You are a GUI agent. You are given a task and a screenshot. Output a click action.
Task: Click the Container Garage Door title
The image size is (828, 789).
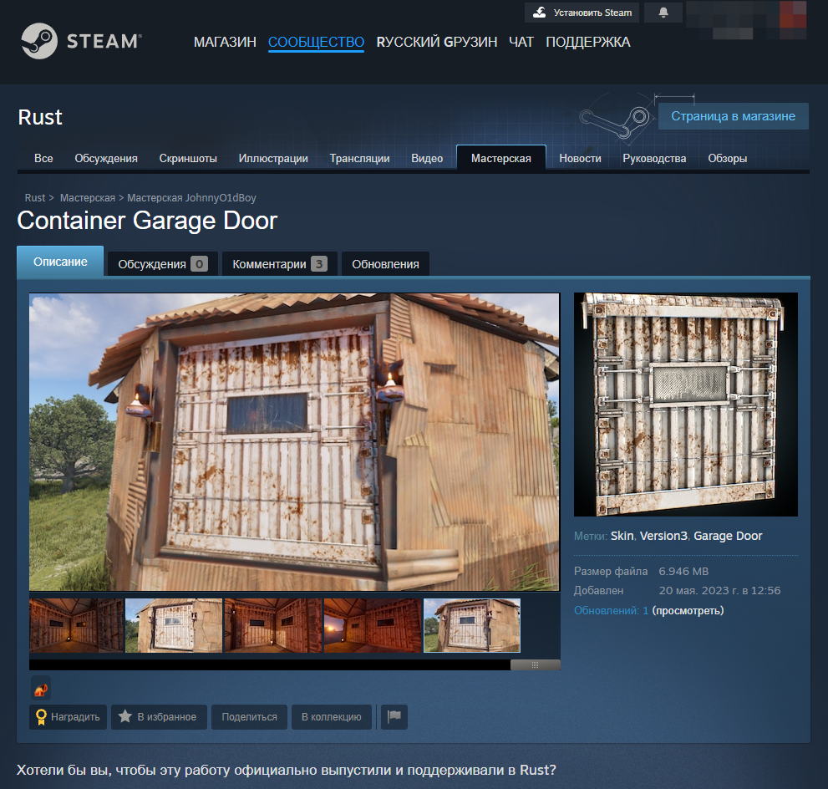[147, 220]
